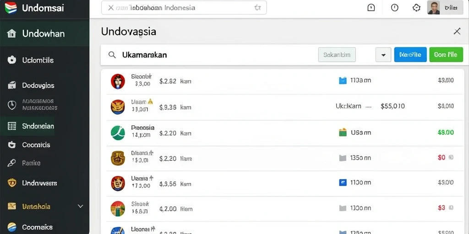Click the icon next to Uclomtils
This screenshot has height=234, width=469.
click(11, 60)
